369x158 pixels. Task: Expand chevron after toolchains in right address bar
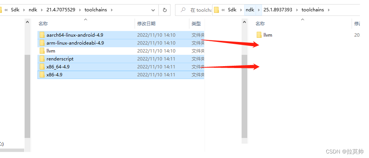(x=329, y=10)
